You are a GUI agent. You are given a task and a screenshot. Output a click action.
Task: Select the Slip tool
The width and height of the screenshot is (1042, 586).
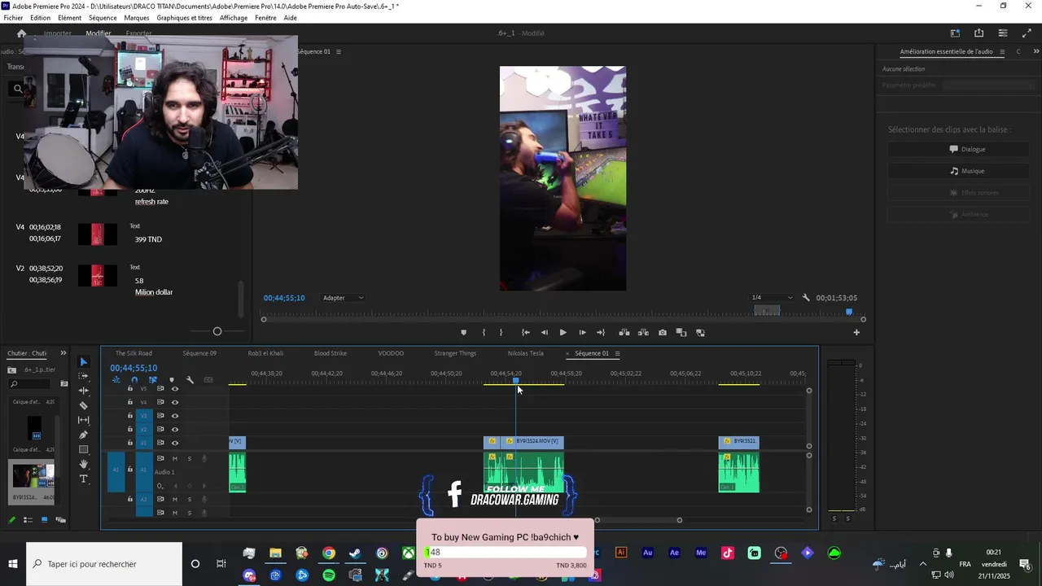[83, 420]
